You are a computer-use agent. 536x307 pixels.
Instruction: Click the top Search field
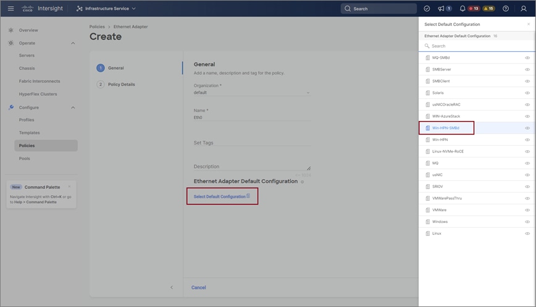pos(379,9)
